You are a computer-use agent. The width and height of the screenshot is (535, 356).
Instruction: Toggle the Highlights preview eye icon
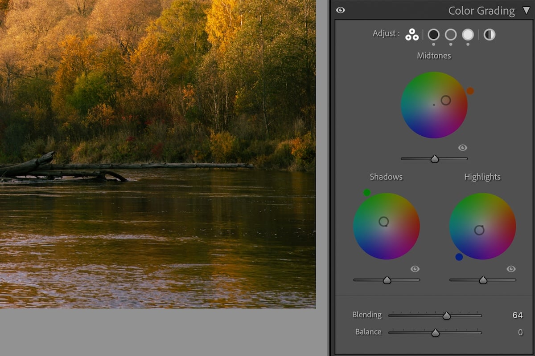coord(511,269)
